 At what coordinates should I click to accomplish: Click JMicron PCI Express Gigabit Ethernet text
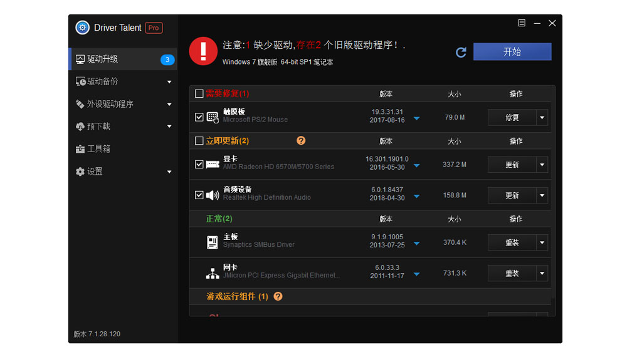pos(281,275)
